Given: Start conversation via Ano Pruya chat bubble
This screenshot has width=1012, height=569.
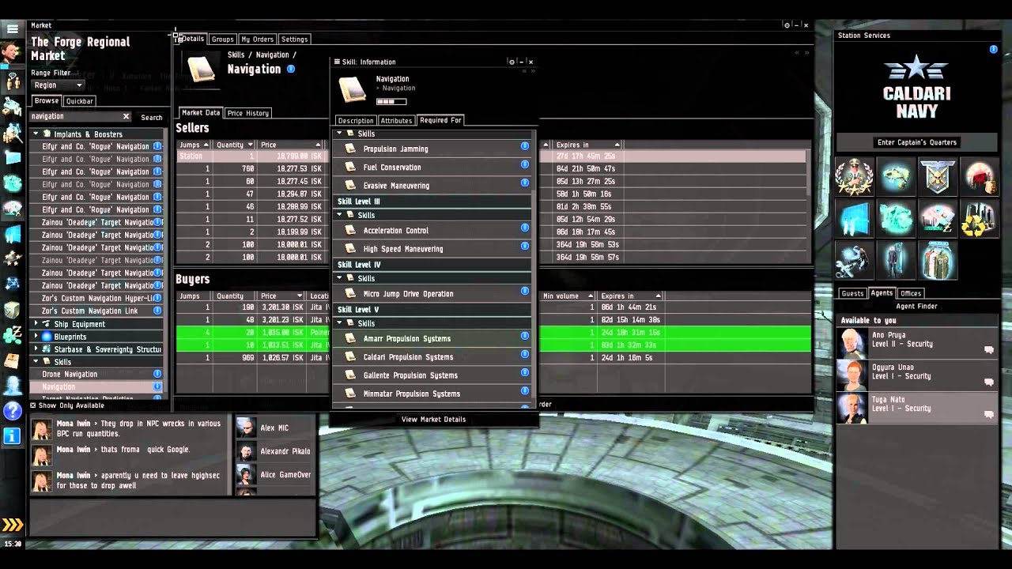Looking at the screenshot, I should coord(988,349).
